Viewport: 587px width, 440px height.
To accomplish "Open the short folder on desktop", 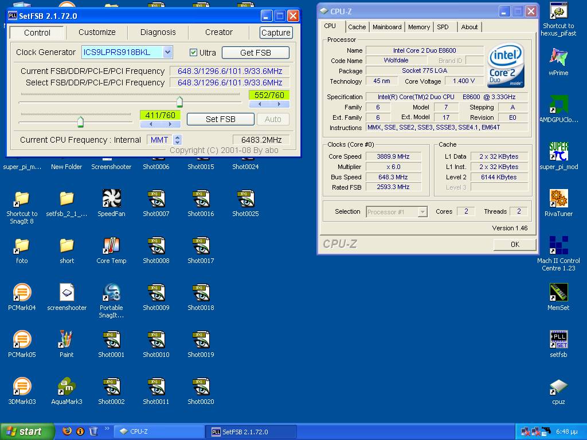I will [66, 245].
